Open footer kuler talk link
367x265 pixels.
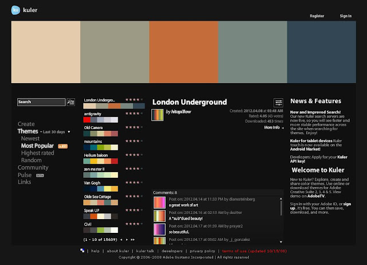pos(145,251)
